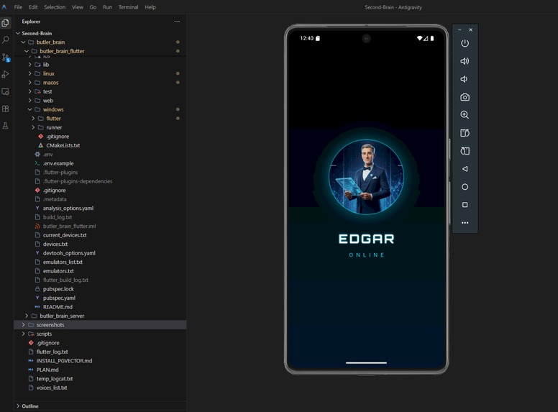Open the Search activity bar icon
Image resolution: width=558 pixels, height=412 pixels.
(x=5, y=40)
